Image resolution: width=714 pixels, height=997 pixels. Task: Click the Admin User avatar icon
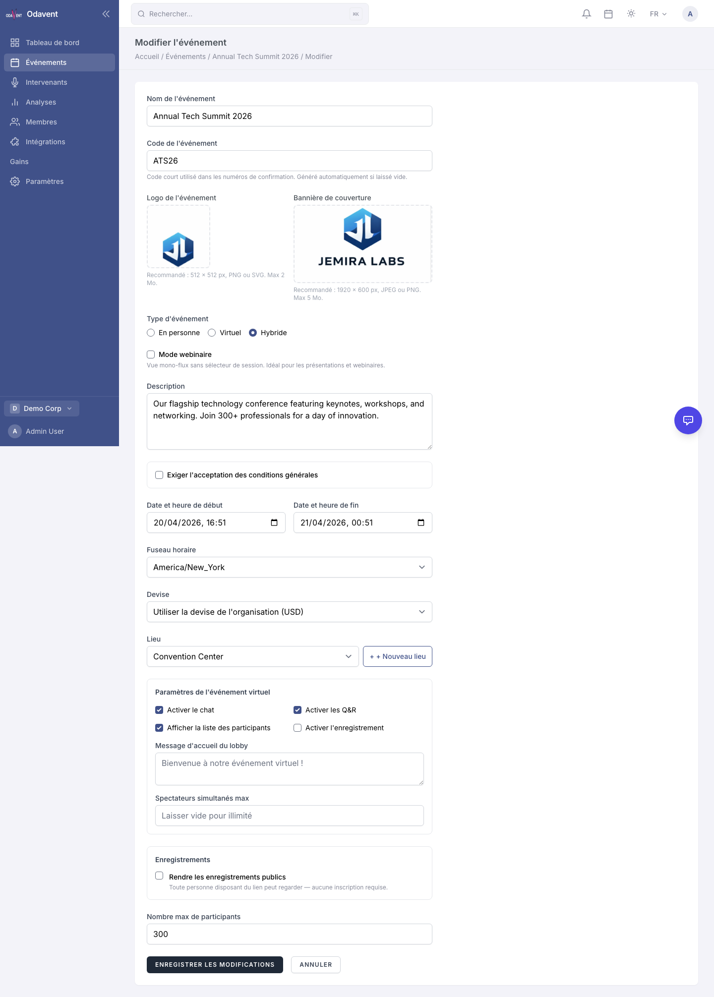click(x=15, y=431)
